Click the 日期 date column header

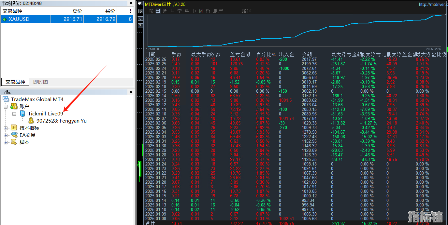click(x=151, y=54)
